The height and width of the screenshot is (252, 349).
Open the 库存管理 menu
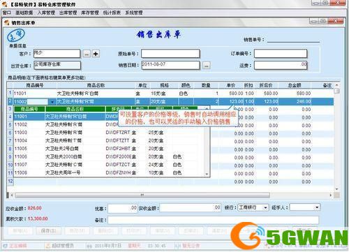click(90, 13)
